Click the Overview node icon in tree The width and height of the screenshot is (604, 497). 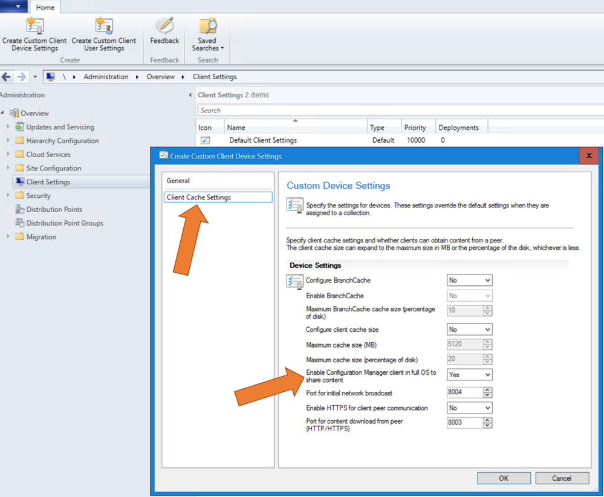tap(15, 113)
